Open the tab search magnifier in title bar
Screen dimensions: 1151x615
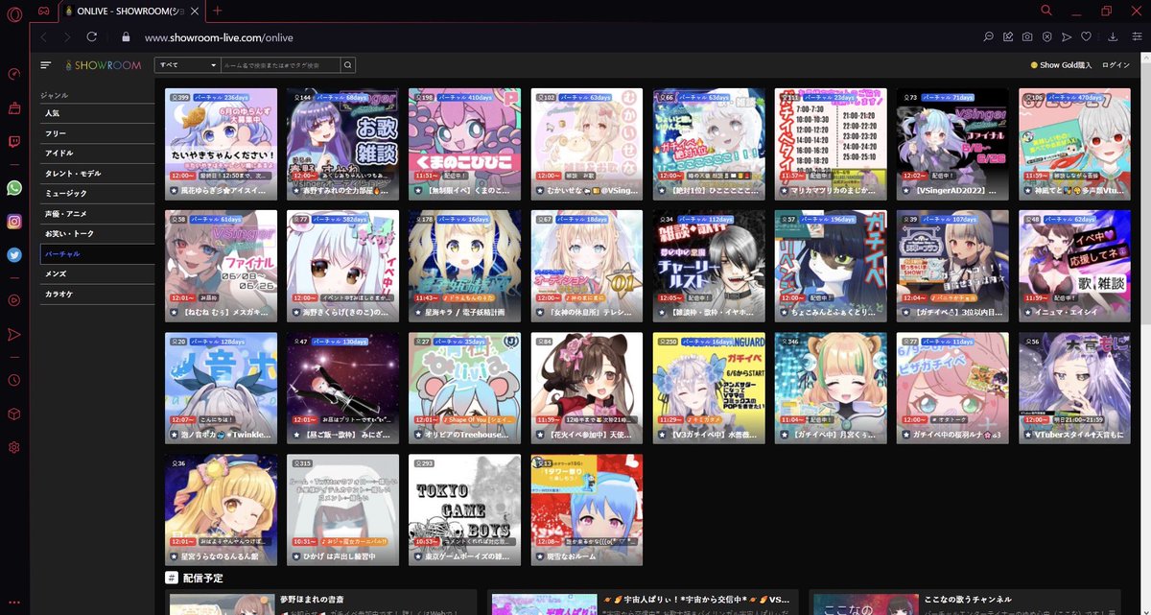coord(1046,10)
